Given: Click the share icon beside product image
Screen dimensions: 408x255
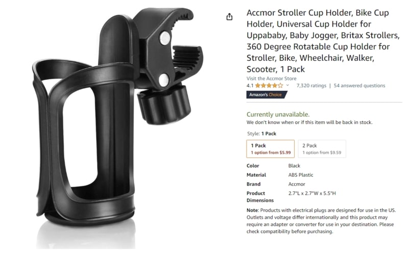Looking at the screenshot, I should (x=229, y=17).
